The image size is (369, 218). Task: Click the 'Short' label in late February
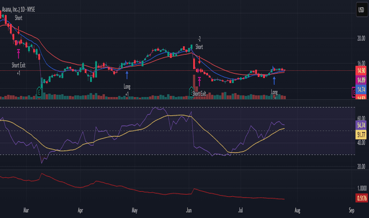(x=19, y=18)
